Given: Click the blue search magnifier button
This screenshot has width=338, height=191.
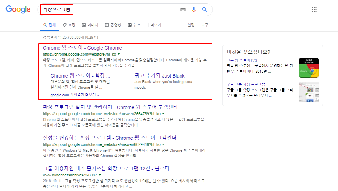Looking at the screenshot, I should click(205, 10).
